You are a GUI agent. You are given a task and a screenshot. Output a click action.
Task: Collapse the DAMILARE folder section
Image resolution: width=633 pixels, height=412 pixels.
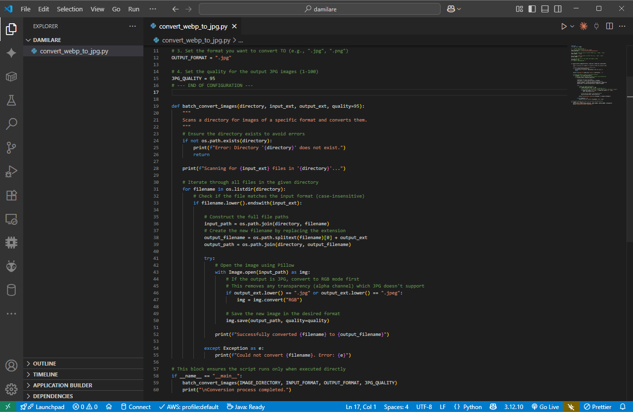point(47,40)
